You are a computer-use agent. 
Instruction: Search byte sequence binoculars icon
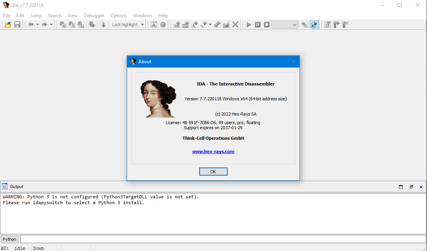pyautogui.click(x=81, y=25)
